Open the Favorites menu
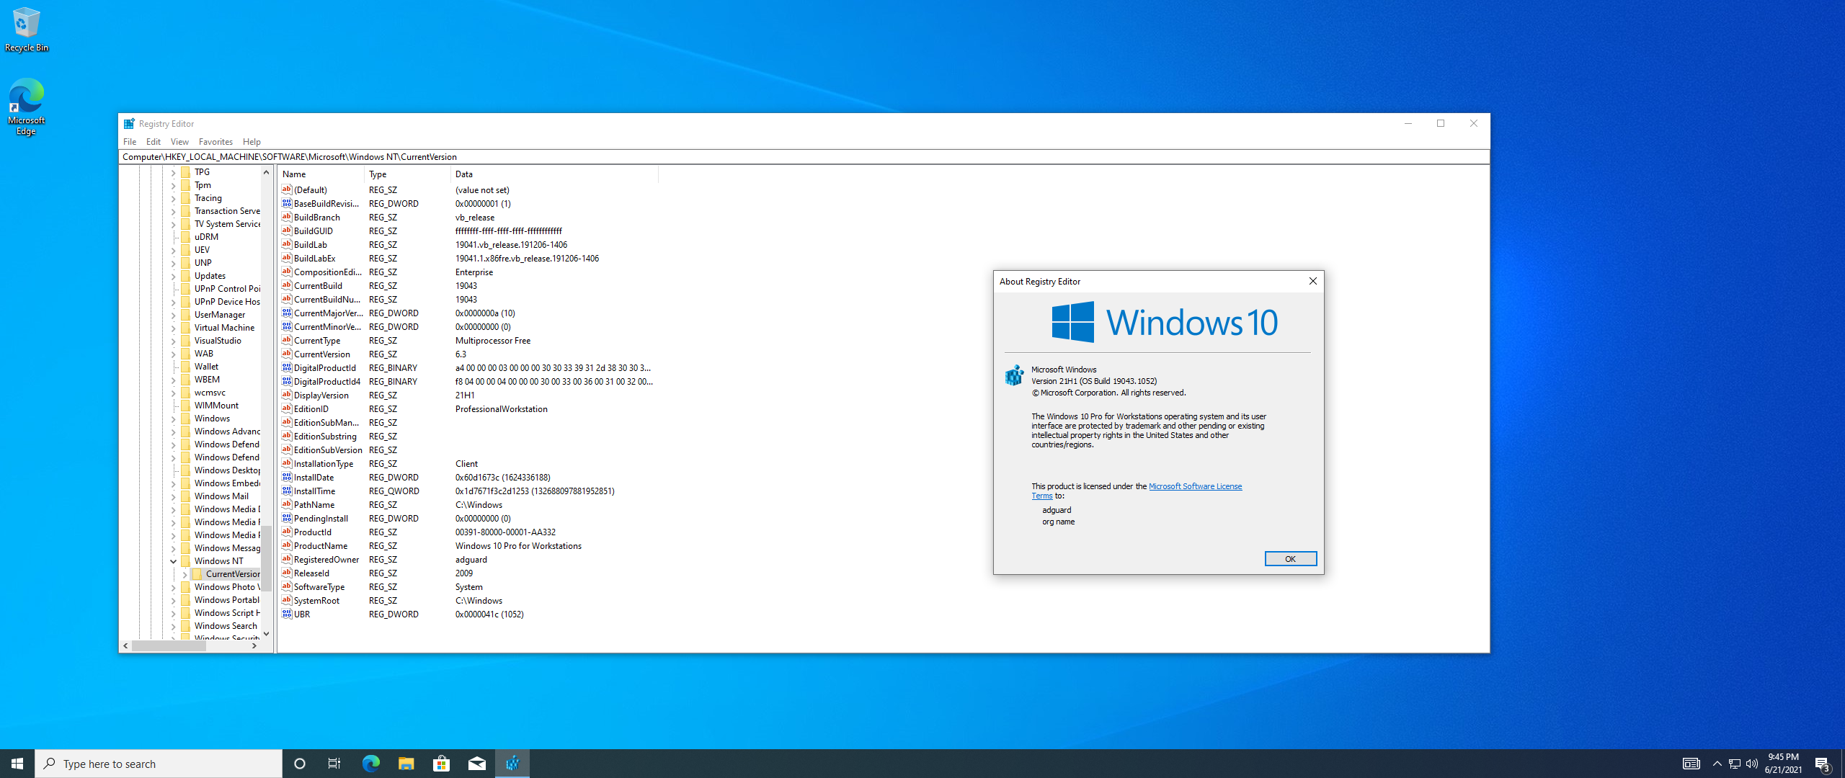Viewport: 1845px width, 778px height. pos(215,142)
